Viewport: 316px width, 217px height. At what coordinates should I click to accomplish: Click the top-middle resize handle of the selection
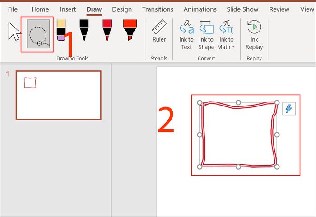point(238,102)
